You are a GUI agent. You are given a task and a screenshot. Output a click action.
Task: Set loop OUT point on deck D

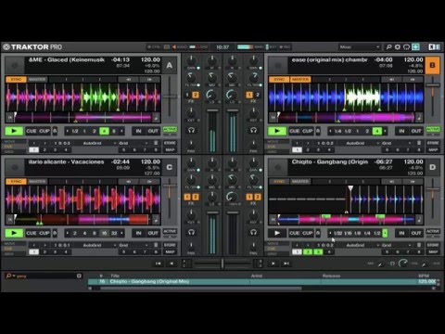pos(416,233)
